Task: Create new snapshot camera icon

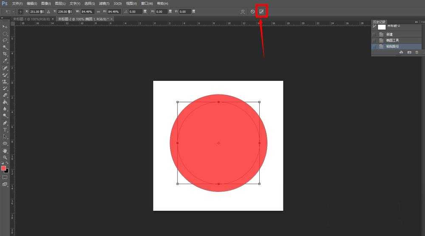Action: pos(409,52)
